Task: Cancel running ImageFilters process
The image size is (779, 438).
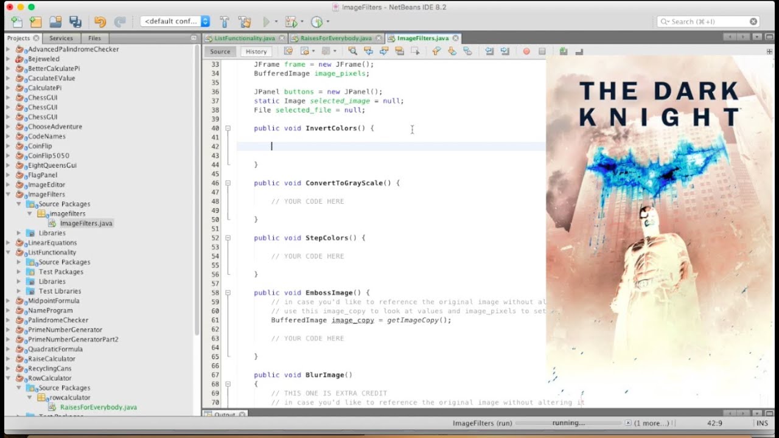Action: (628, 423)
